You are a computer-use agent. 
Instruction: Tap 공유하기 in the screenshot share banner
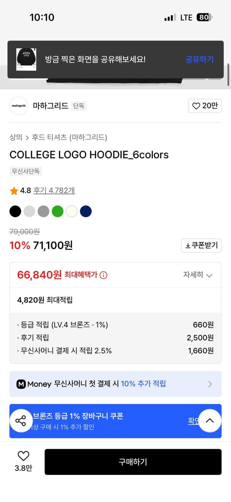[199, 59]
